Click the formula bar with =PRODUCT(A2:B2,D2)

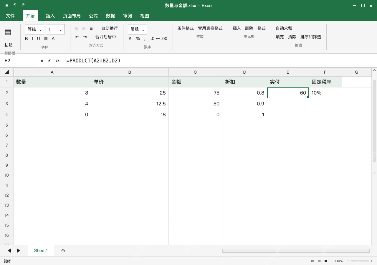pos(219,61)
